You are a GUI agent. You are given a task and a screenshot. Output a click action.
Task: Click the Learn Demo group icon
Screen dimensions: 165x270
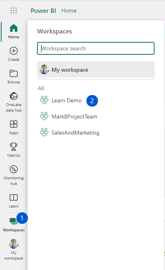pos(44,100)
